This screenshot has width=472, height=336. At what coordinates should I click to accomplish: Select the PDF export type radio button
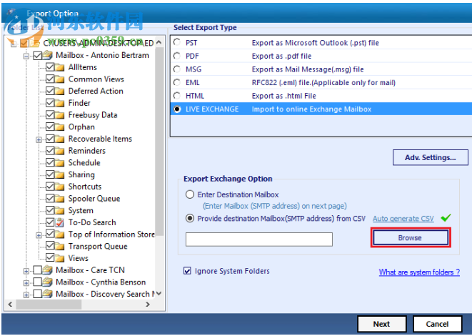(x=177, y=56)
